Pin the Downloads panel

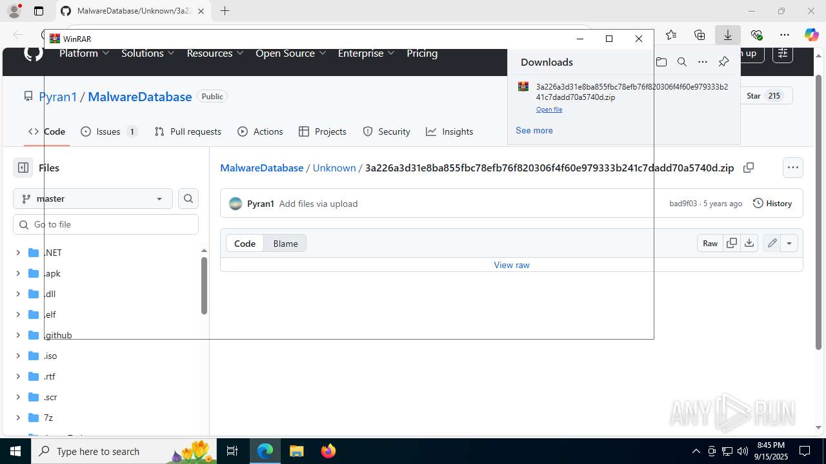723,62
